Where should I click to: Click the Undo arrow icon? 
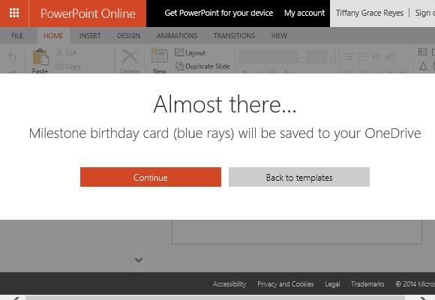[13, 56]
